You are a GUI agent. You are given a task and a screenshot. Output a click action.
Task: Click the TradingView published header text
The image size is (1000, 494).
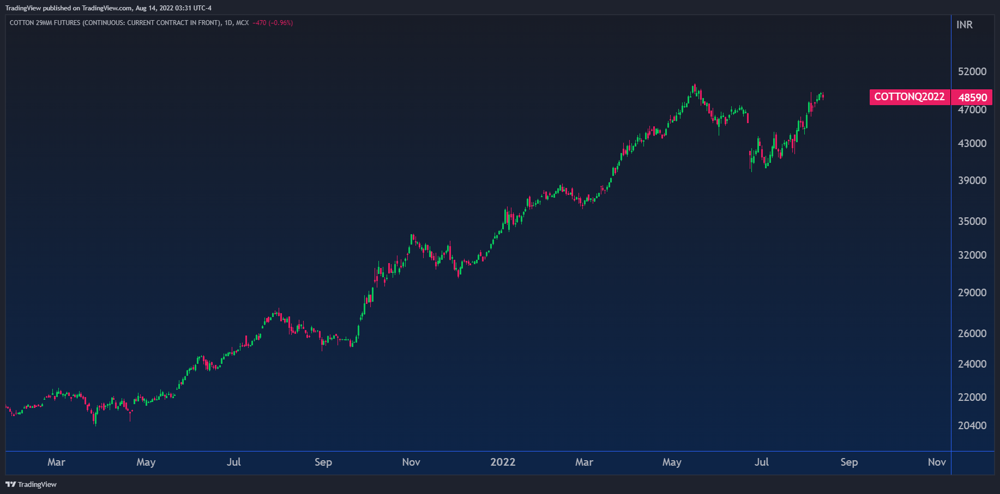109,8
